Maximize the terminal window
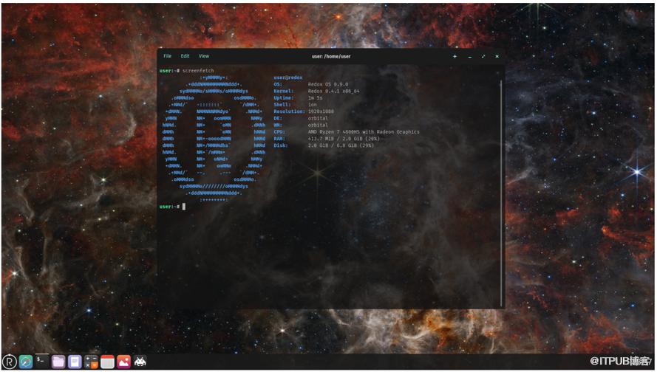This screenshot has width=657, height=372. coord(483,56)
